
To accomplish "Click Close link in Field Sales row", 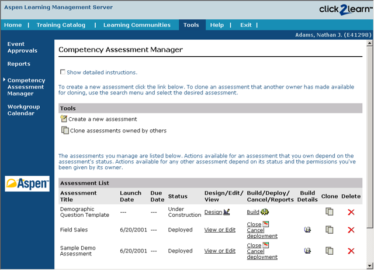I will coord(254,224).
